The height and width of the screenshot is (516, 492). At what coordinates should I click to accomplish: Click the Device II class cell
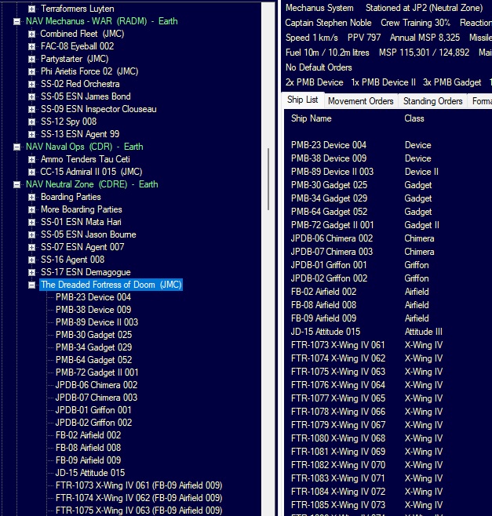421,172
